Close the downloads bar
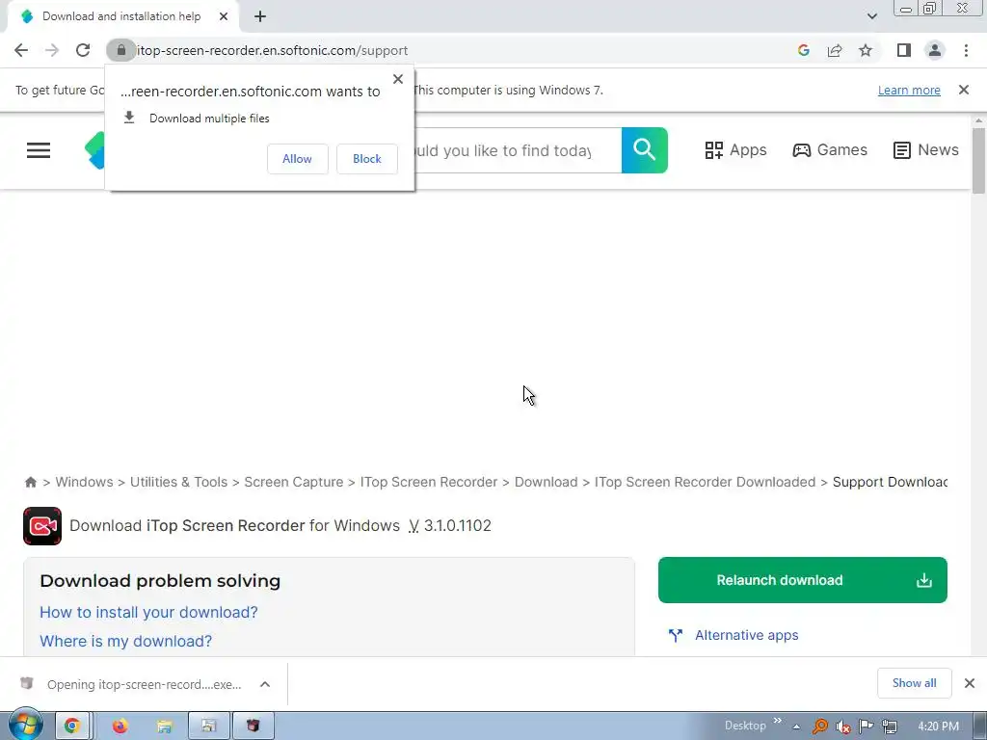Viewport: 987px width, 740px height. coord(970,683)
